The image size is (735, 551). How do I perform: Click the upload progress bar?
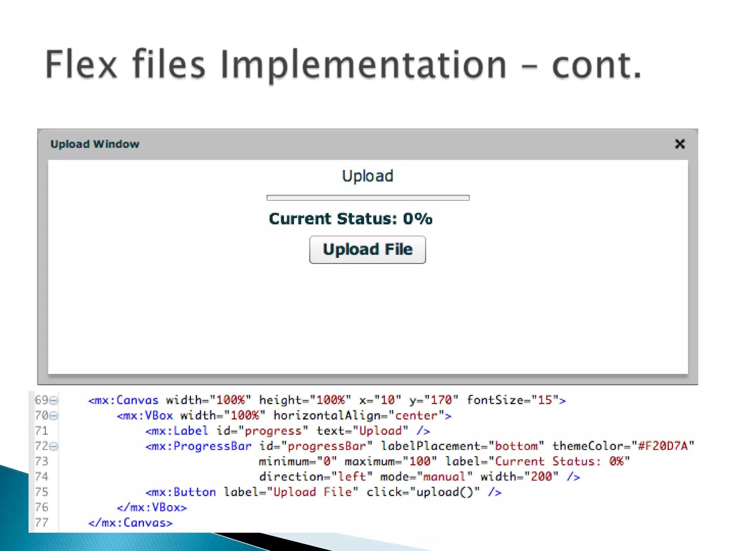coord(368,198)
